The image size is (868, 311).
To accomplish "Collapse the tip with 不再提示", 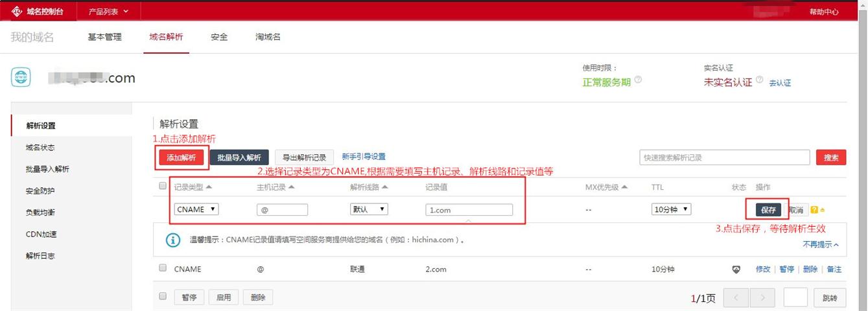I will (820, 244).
